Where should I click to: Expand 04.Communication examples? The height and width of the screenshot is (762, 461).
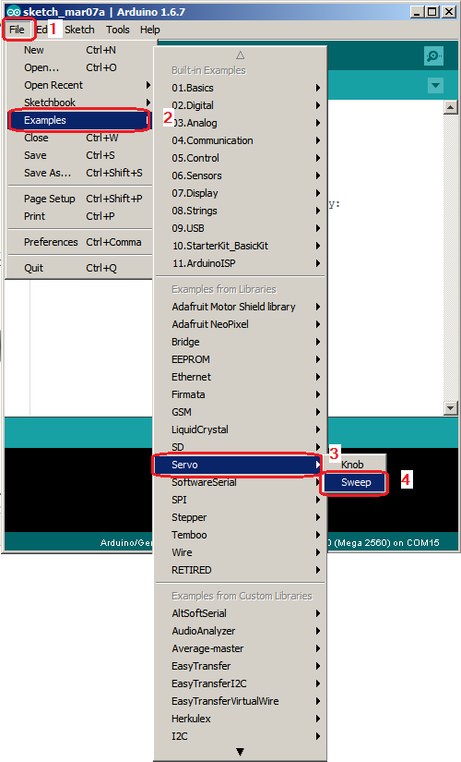click(241, 140)
